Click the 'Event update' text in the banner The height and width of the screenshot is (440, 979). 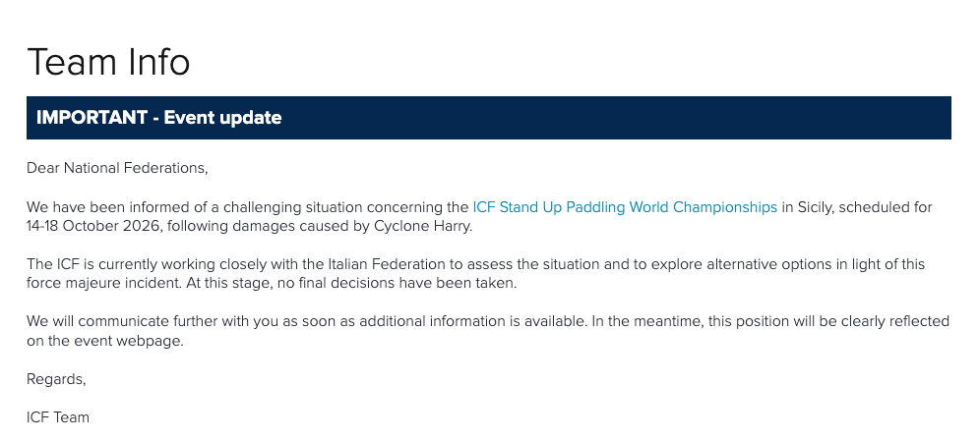[x=222, y=118]
